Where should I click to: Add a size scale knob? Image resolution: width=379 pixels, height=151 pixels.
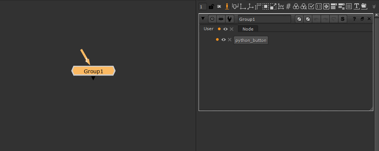(273, 6)
